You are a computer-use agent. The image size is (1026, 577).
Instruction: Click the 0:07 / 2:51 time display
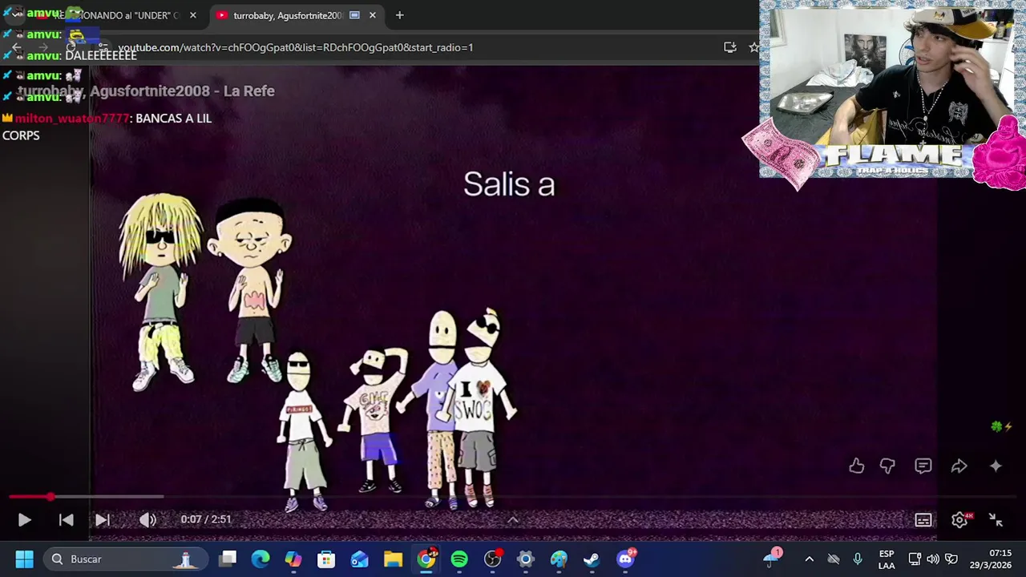coord(206,519)
